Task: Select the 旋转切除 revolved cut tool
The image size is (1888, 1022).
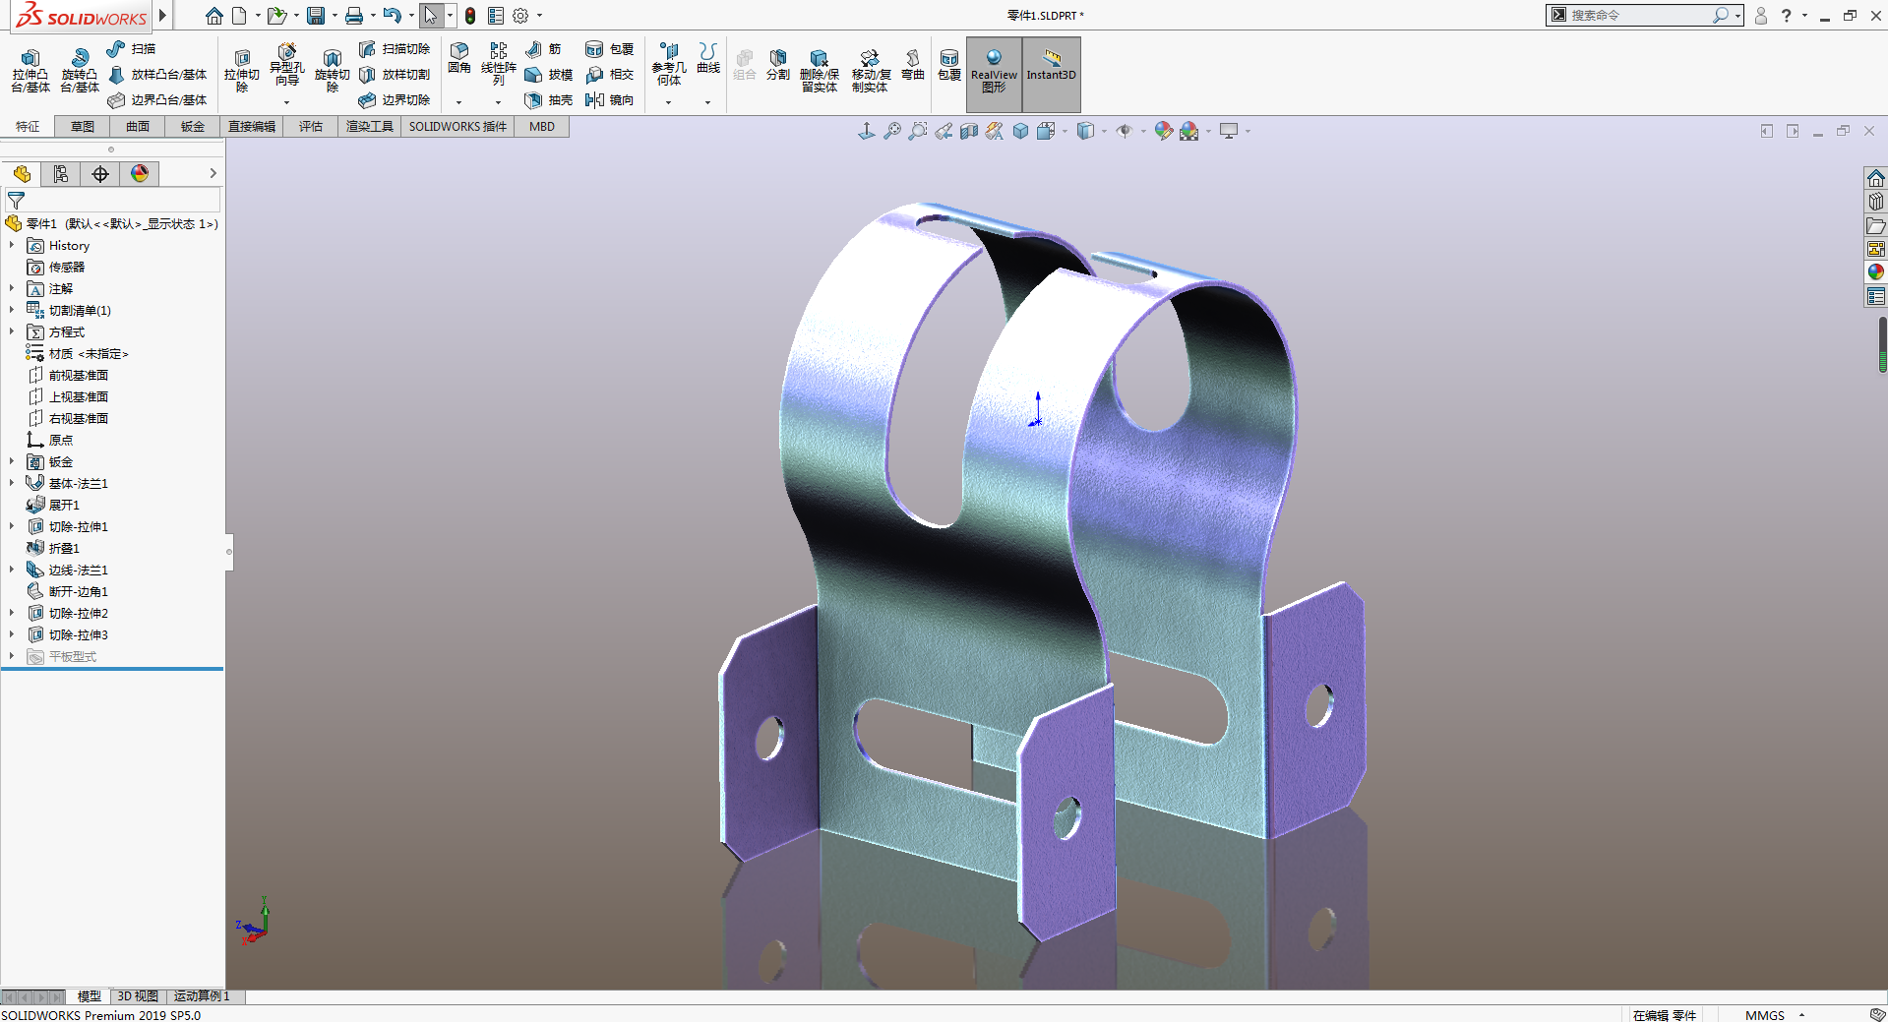Action: [332, 71]
